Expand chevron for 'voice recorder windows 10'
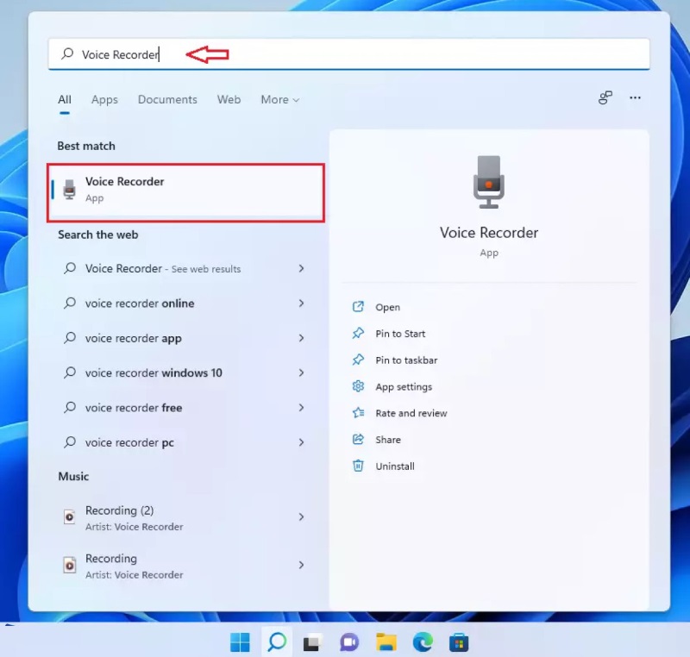This screenshot has width=690, height=657. coord(301,372)
